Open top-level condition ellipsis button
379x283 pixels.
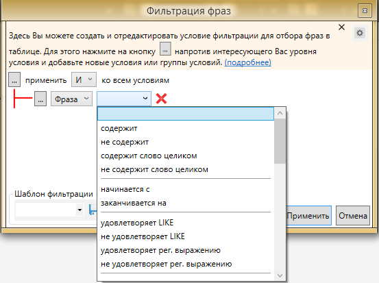(x=14, y=79)
